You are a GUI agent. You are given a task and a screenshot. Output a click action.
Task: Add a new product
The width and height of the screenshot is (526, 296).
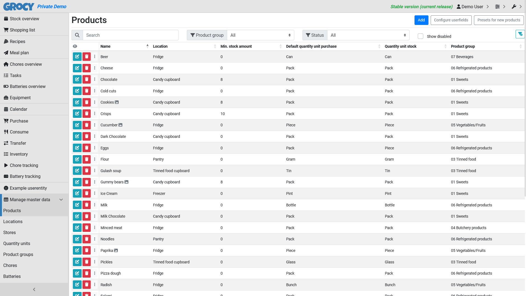(x=421, y=20)
